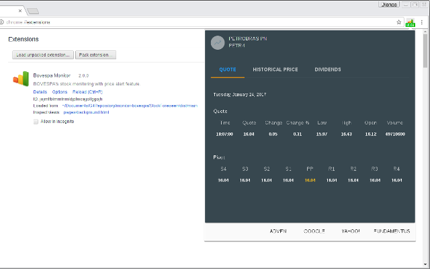
Task: Click the PETROBRAS PN stock name
Action: [248, 39]
